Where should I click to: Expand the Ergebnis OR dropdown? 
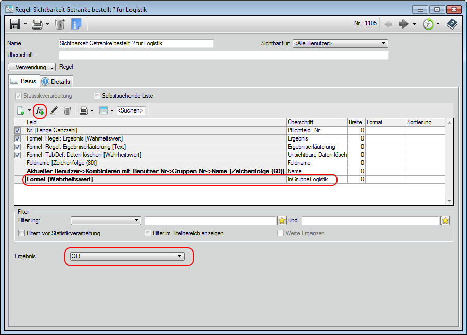click(x=127, y=256)
